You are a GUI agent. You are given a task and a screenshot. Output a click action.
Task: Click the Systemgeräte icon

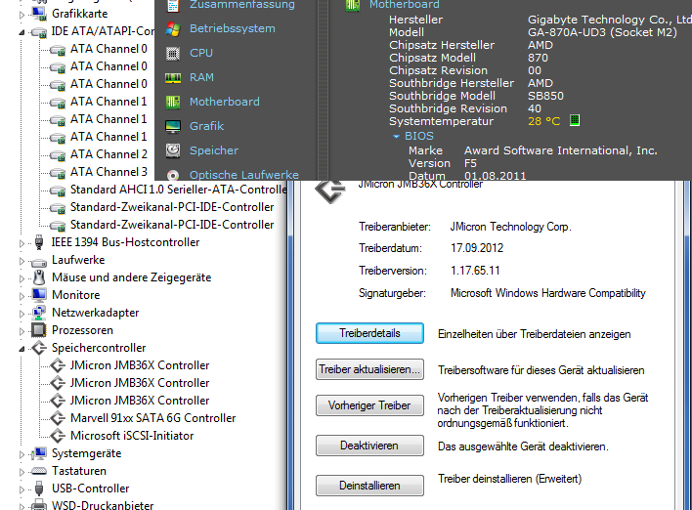(x=39, y=453)
